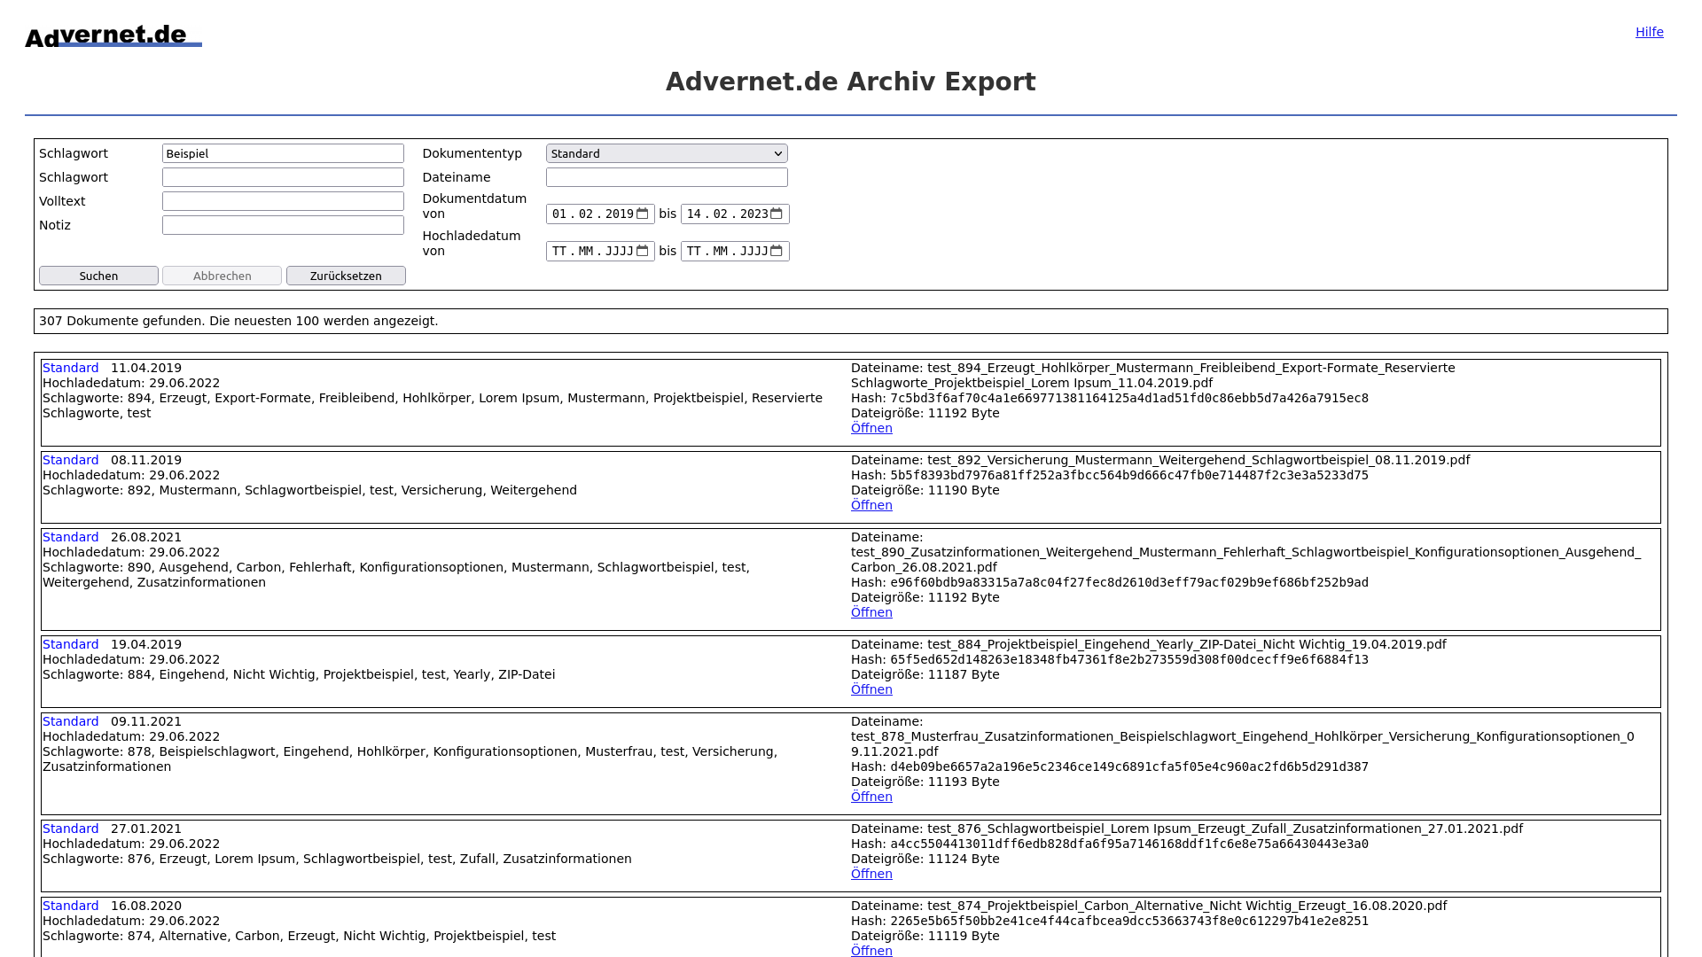Open calendar picker for Hochladedatum von
Viewport: 1702px width, 957px height.
[643, 251]
